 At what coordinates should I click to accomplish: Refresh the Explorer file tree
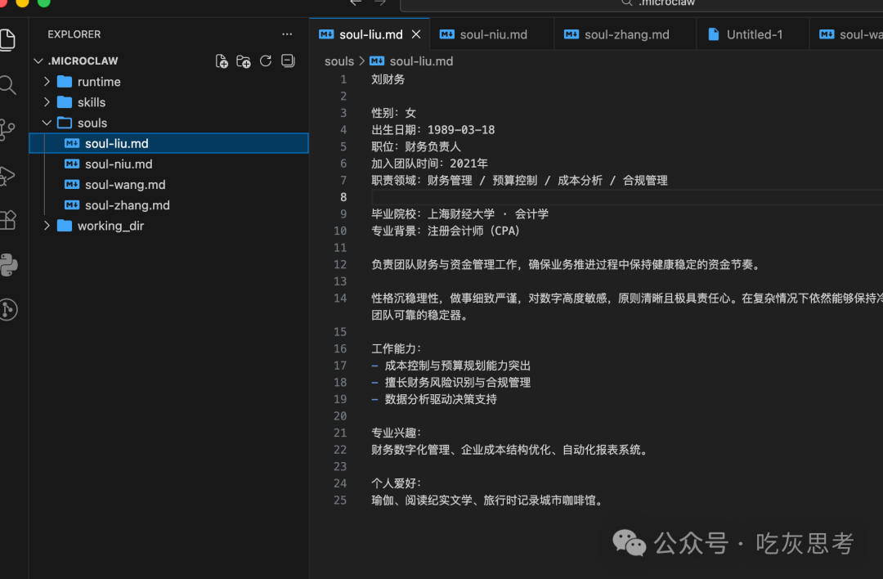(266, 61)
